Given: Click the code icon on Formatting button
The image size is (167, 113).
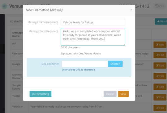Looking at the screenshot, I should coord(33,94).
